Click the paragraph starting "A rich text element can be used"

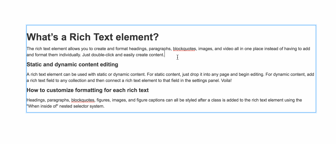coord(170,78)
